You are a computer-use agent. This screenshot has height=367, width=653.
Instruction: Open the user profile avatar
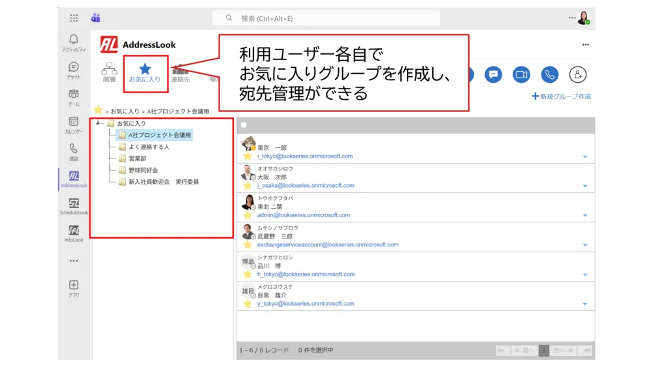(584, 18)
